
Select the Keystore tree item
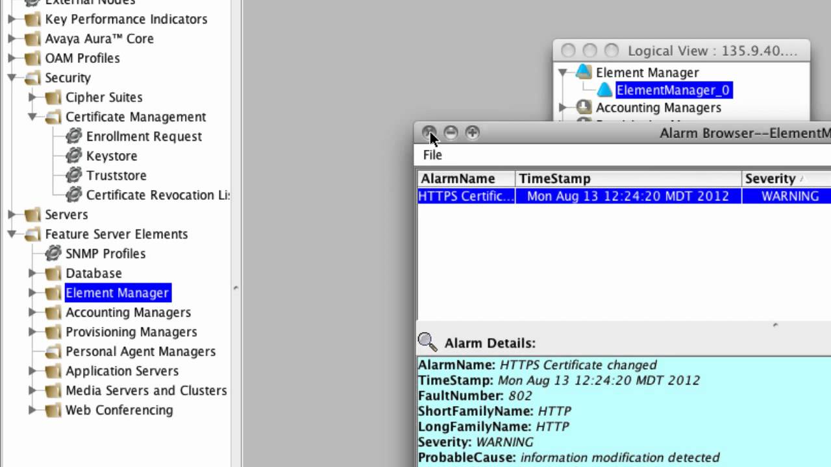(112, 156)
